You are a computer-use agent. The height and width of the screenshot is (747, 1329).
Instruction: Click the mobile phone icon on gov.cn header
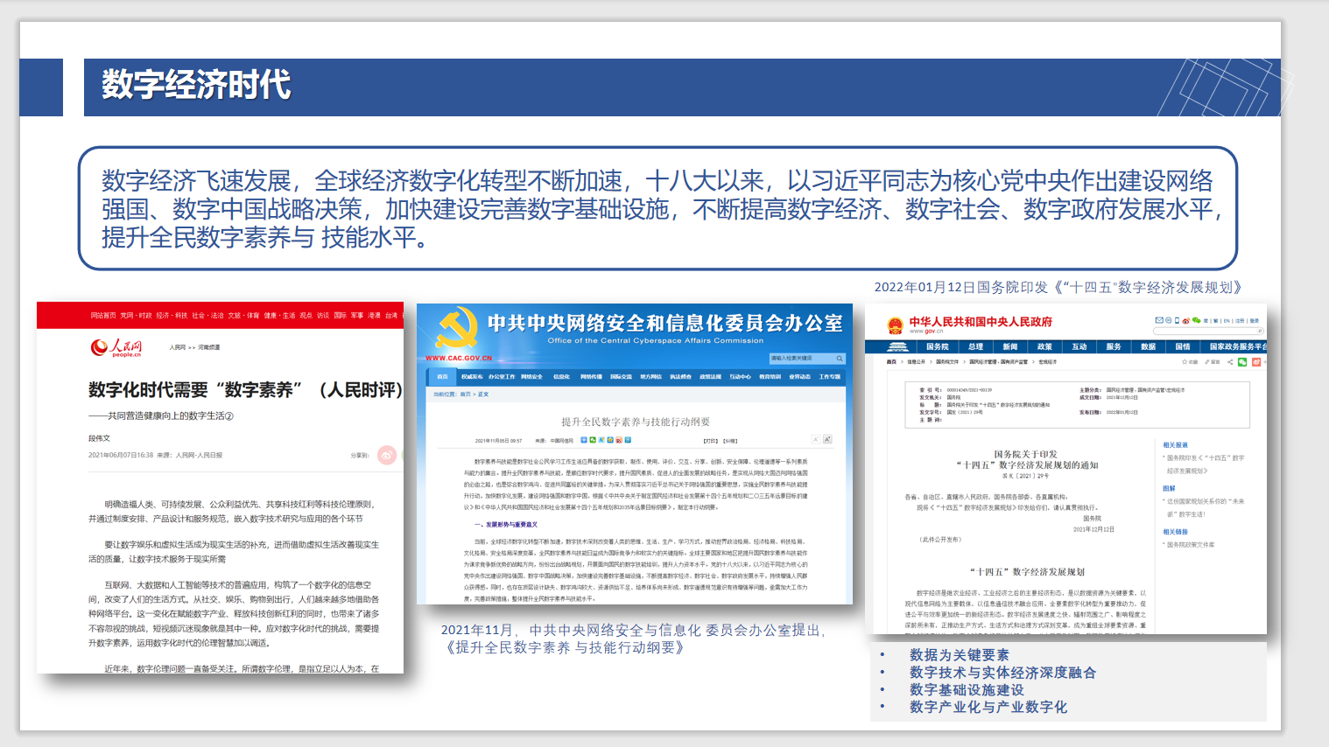[x=1177, y=320]
